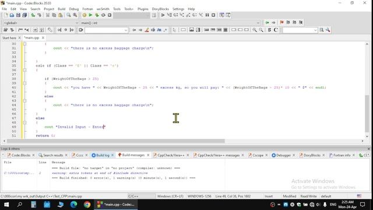Viewport: 373px width, 210px height.
Task: Switch to Build log tab
Action: (x=103, y=155)
